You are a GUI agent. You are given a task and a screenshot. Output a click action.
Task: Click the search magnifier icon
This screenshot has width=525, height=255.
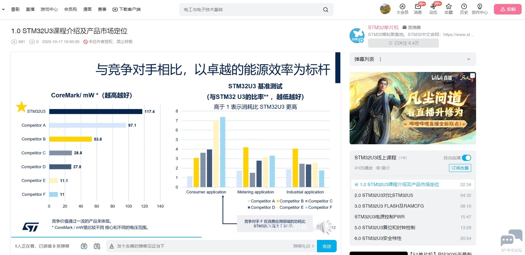(325, 10)
